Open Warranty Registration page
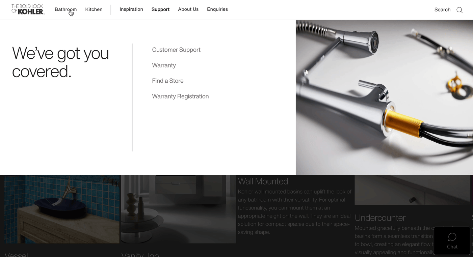This screenshot has height=257, width=473. pos(180,96)
